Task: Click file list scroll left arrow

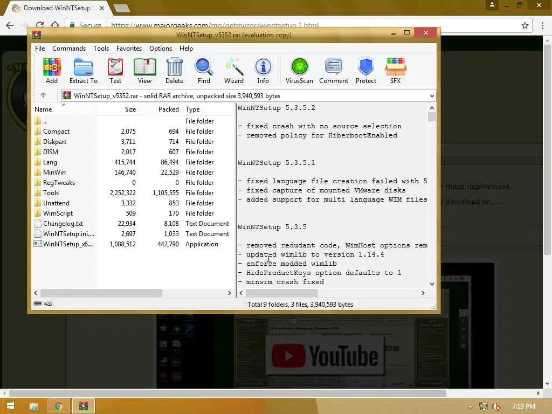Action: click(x=36, y=293)
